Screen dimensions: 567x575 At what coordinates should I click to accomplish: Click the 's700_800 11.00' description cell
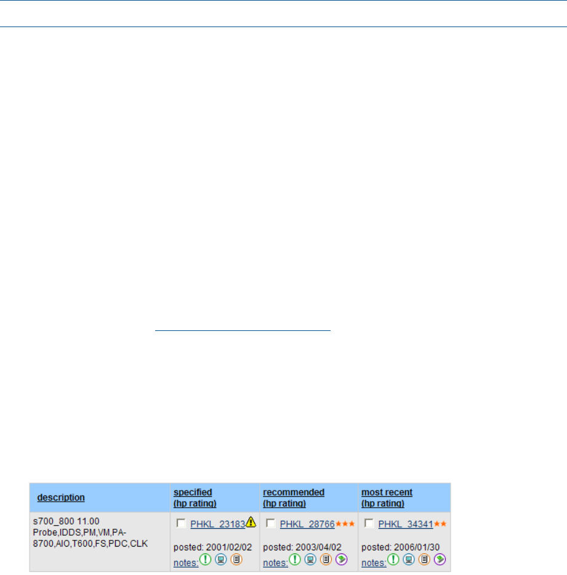[x=100, y=542]
